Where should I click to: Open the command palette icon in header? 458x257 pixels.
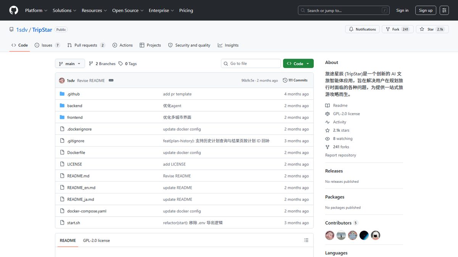pyautogui.click(x=444, y=10)
